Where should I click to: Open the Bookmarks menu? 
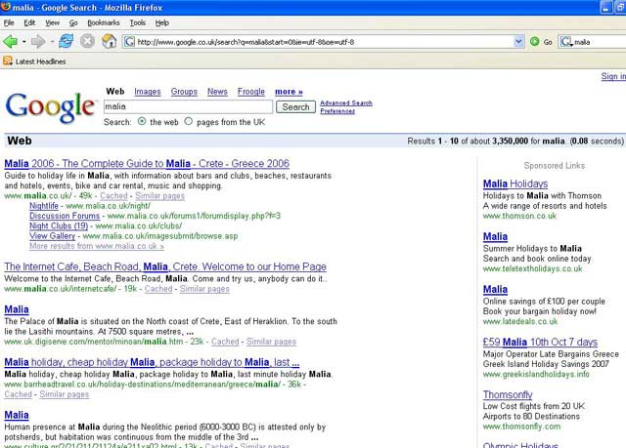(104, 23)
